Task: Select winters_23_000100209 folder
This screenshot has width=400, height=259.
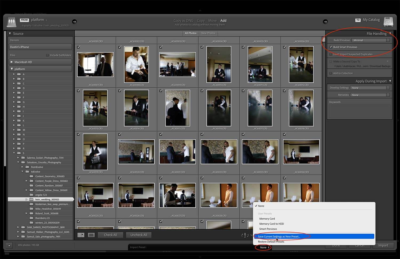Action: pos(47,223)
